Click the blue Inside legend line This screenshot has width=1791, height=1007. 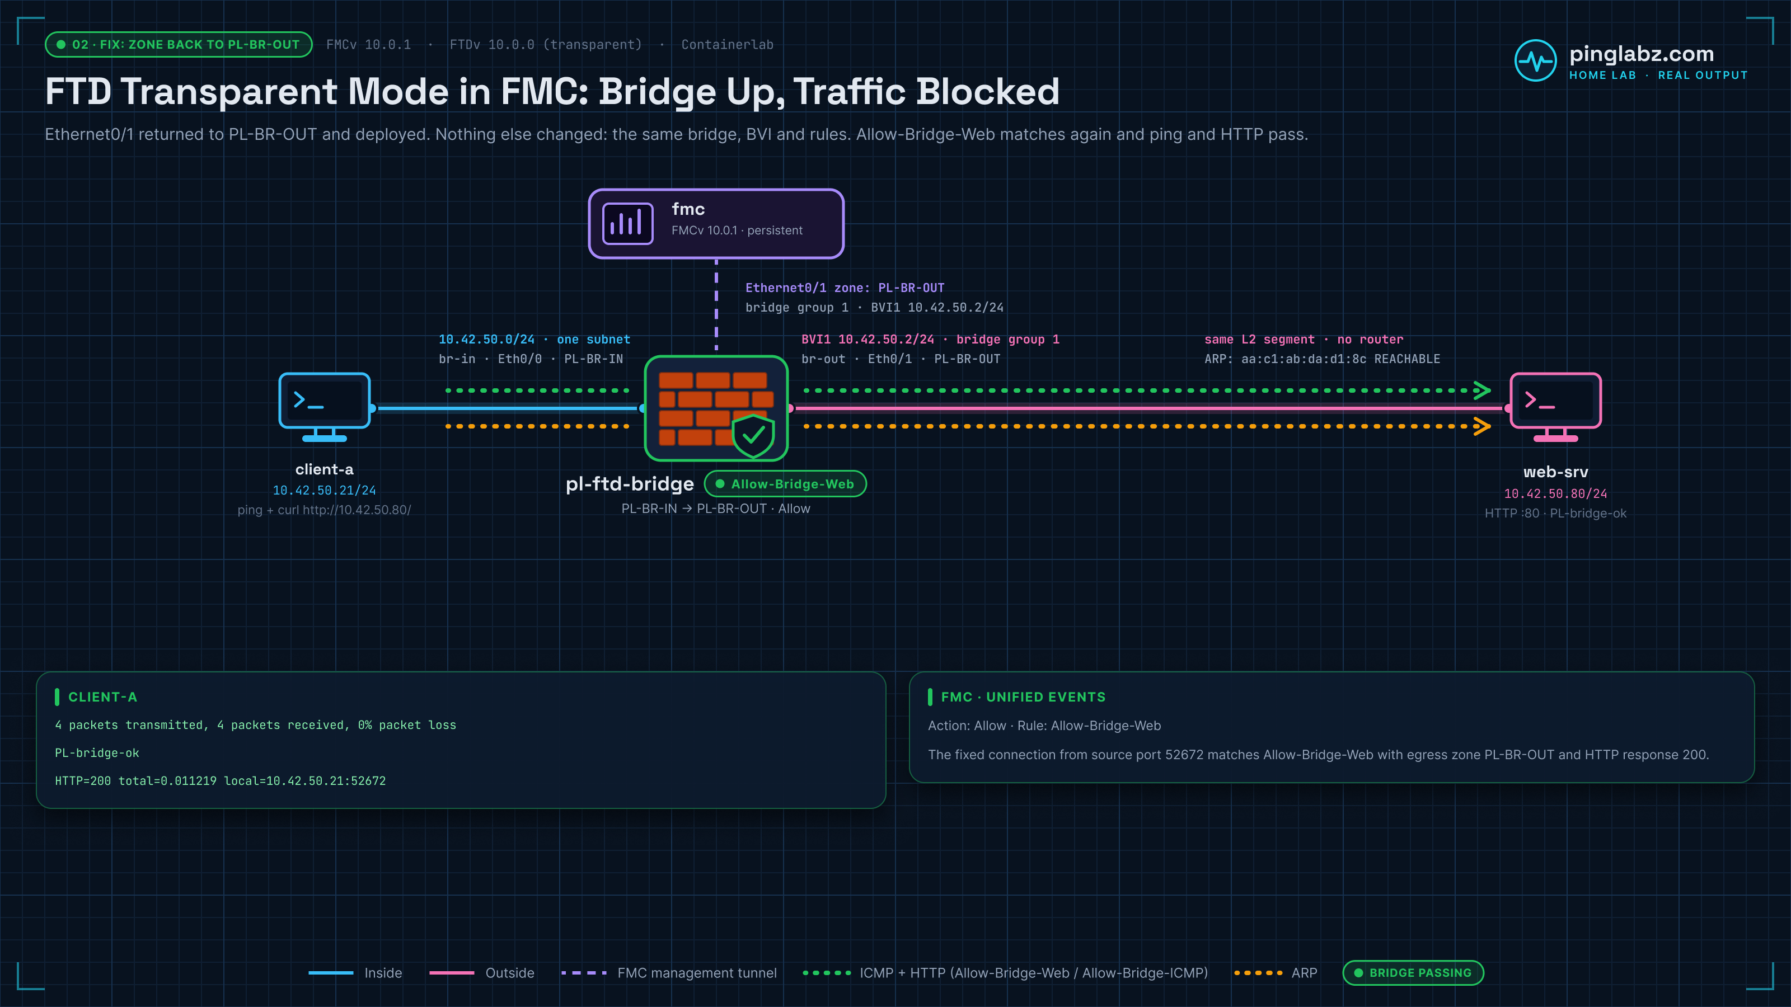pyautogui.click(x=331, y=973)
